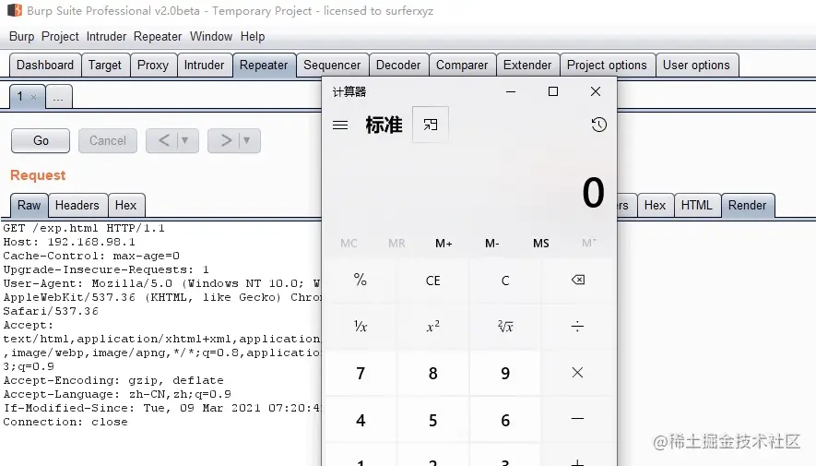The height and width of the screenshot is (466, 816).
Task: Click the request line GET /exp.html
Action: pos(84,228)
